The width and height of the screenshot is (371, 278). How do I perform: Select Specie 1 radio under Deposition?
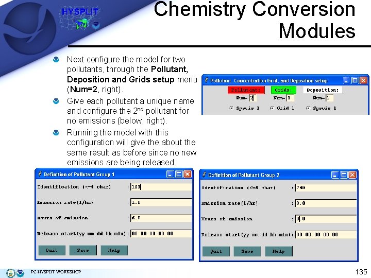tap(308, 108)
